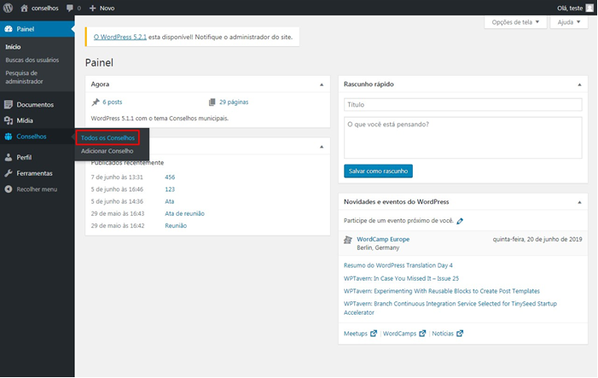This screenshot has width=598, height=378.
Task: Open the Conselhos menu in the sidebar
Action: [x=37, y=137]
